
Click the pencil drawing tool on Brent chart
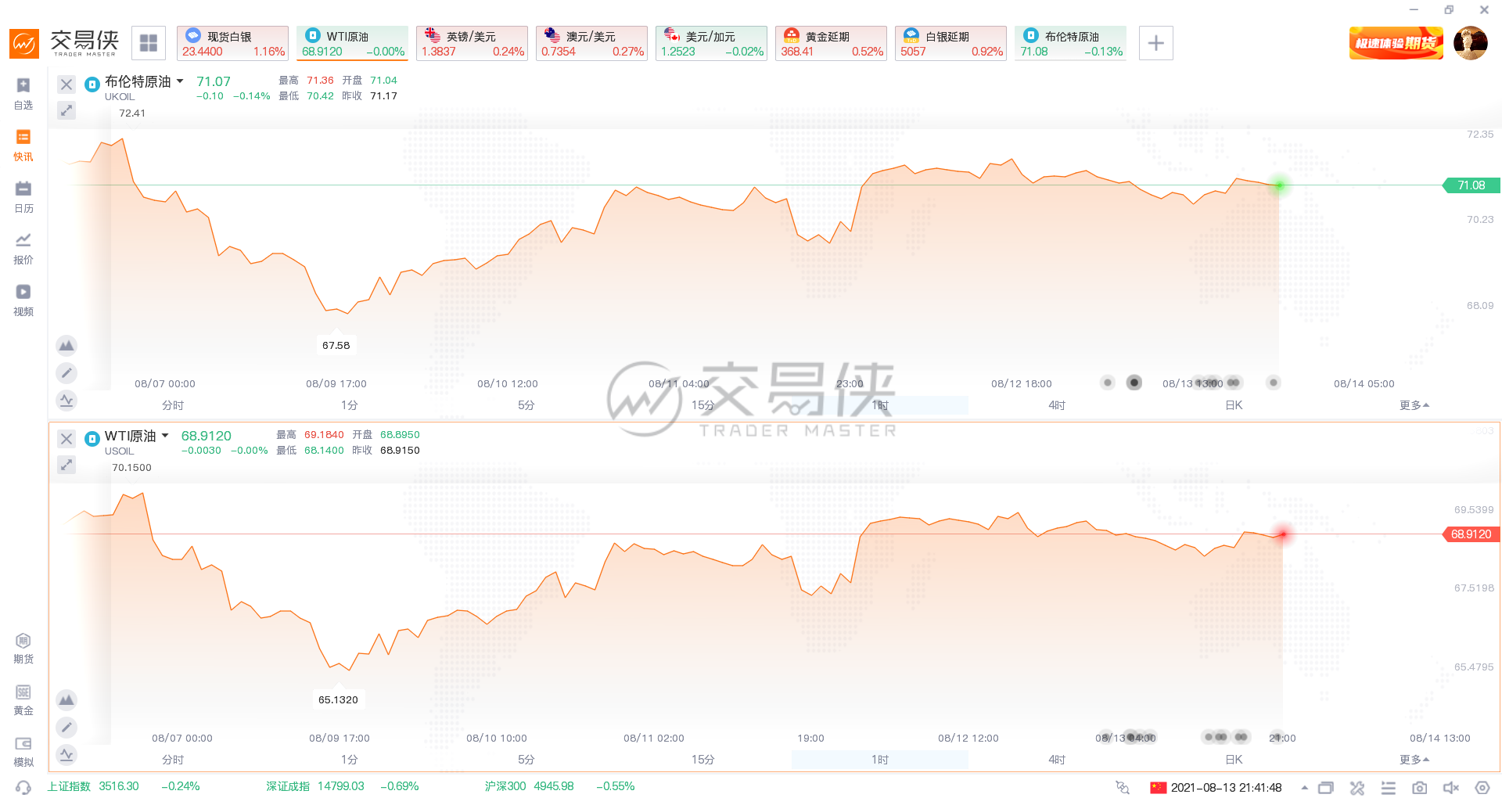(66, 373)
